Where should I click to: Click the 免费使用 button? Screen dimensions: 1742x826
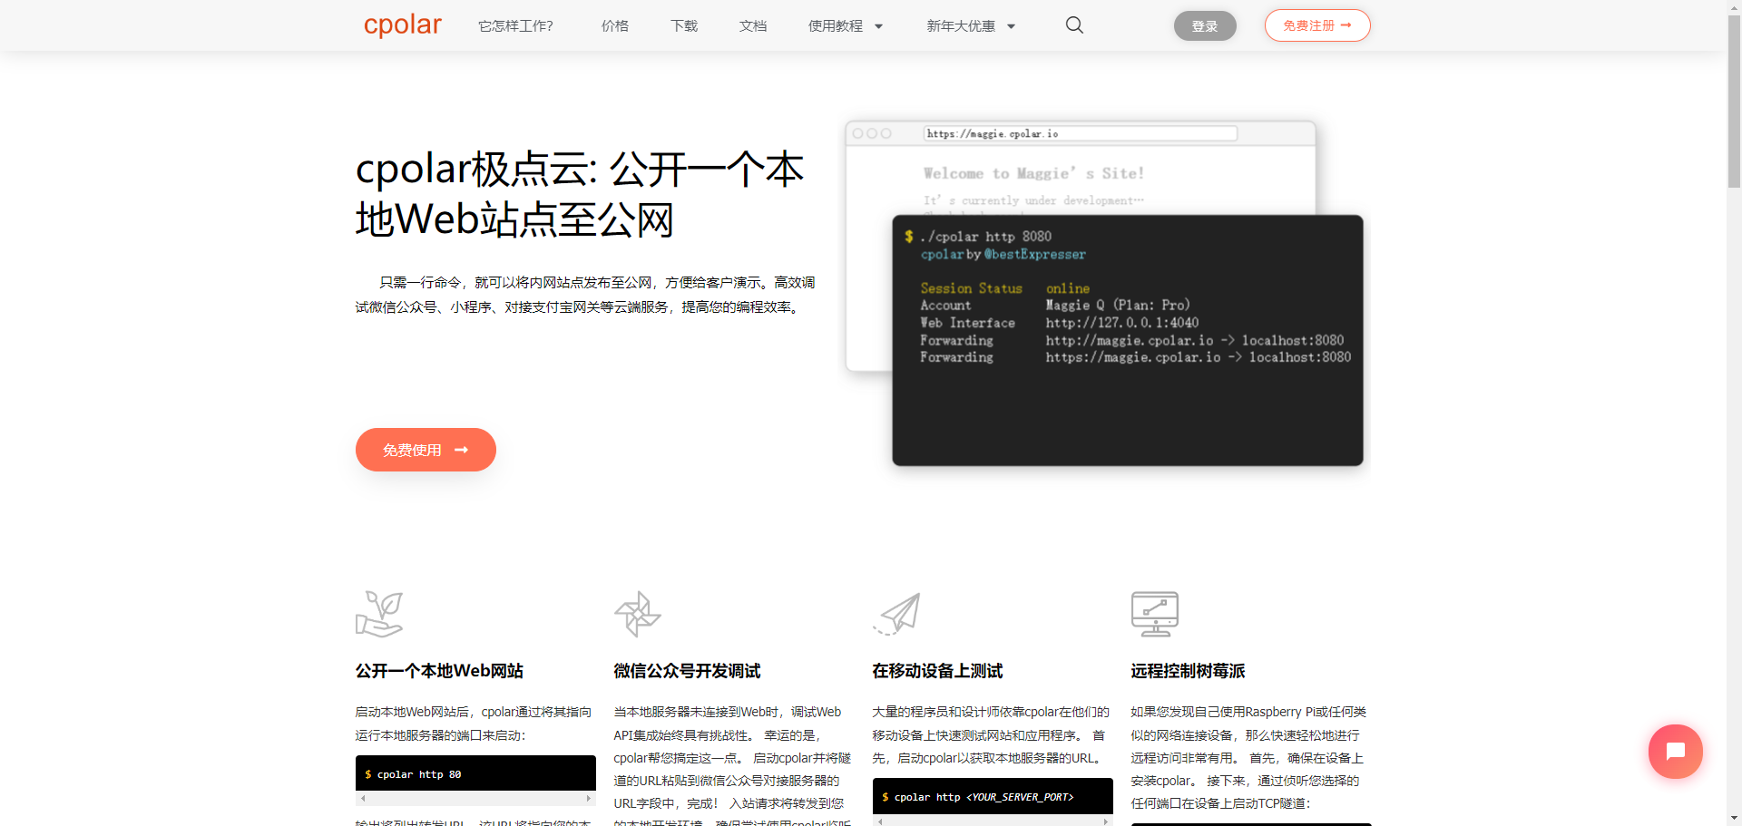click(425, 450)
